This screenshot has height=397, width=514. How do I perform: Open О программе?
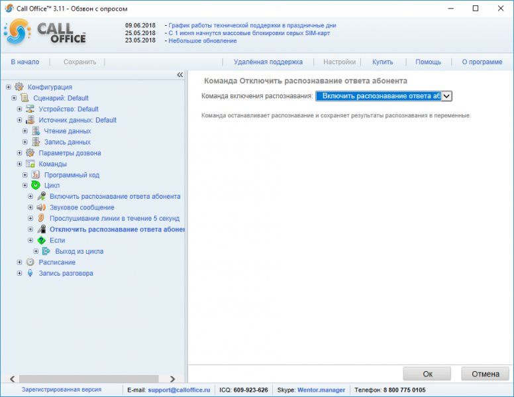pyautogui.click(x=482, y=62)
